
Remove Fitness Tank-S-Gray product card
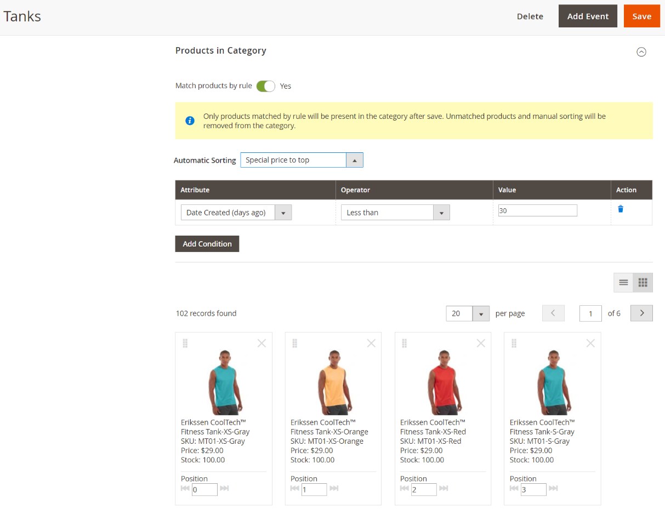coord(590,343)
